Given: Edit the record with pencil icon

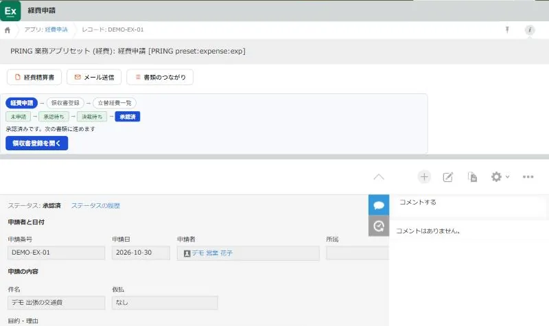Looking at the screenshot, I should pyautogui.click(x=448, y=177).
